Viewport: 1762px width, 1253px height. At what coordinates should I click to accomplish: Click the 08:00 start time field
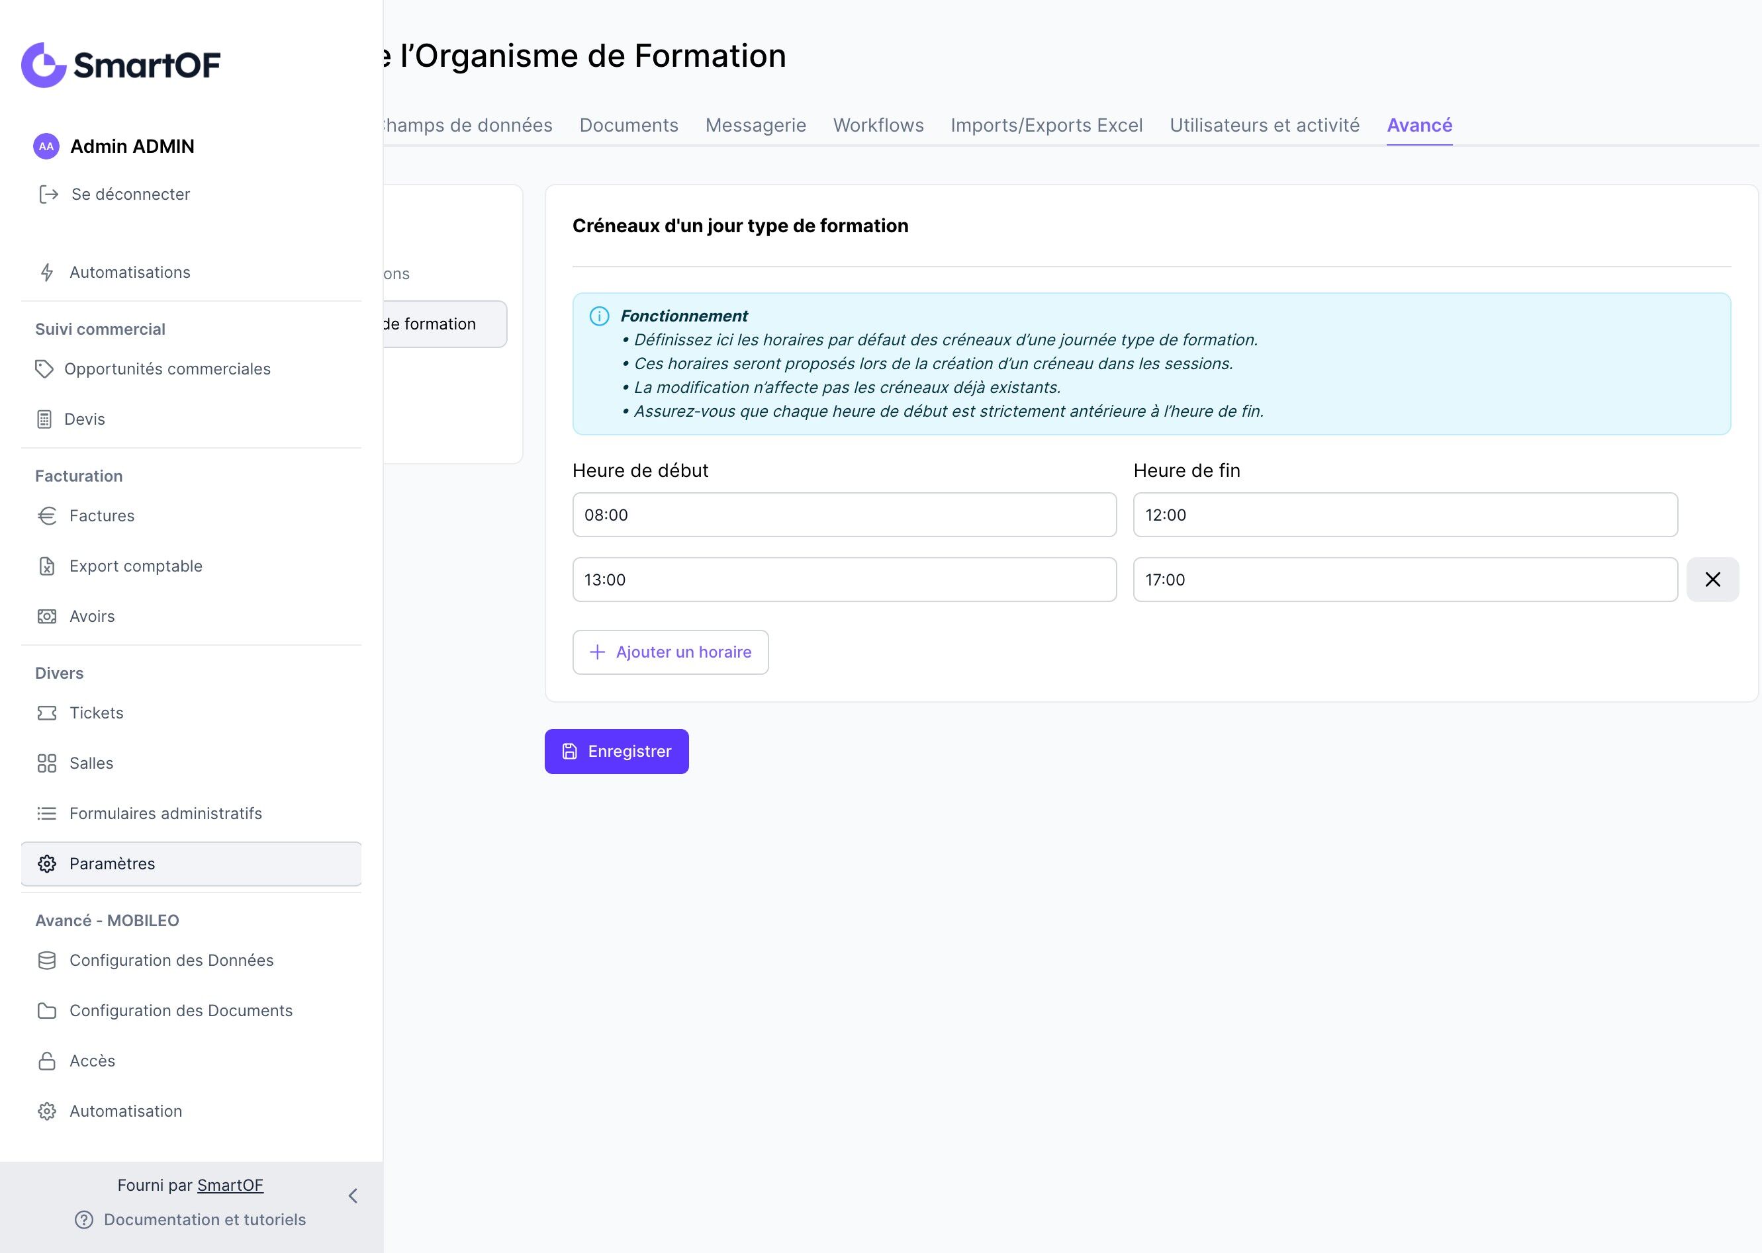843,515
